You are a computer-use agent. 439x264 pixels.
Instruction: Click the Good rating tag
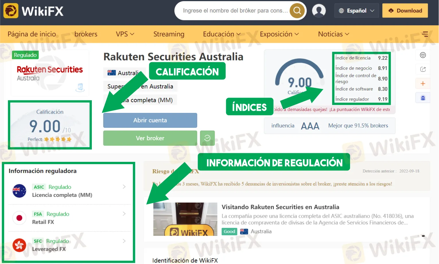click(x=229, y=231)
